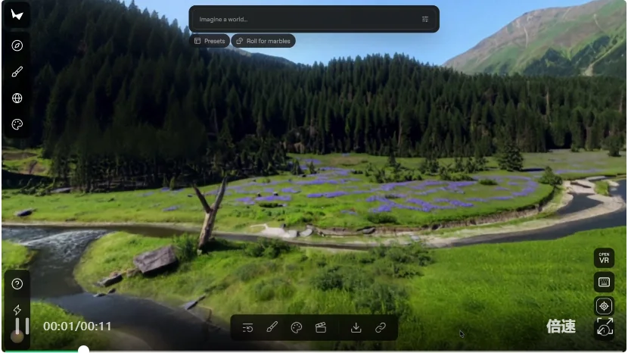Open prompt settings sliders icon
628x353 pixels.
click(424, 19)
